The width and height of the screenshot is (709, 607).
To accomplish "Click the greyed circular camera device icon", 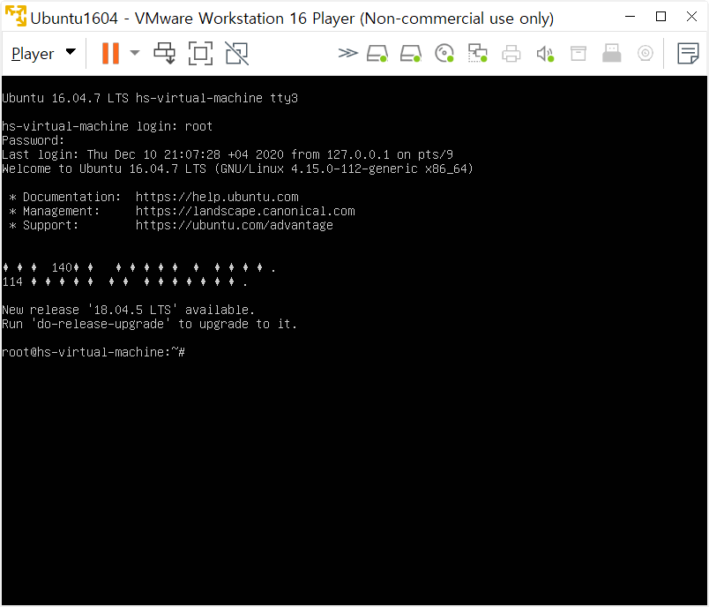I will click(x=646, y=53).
